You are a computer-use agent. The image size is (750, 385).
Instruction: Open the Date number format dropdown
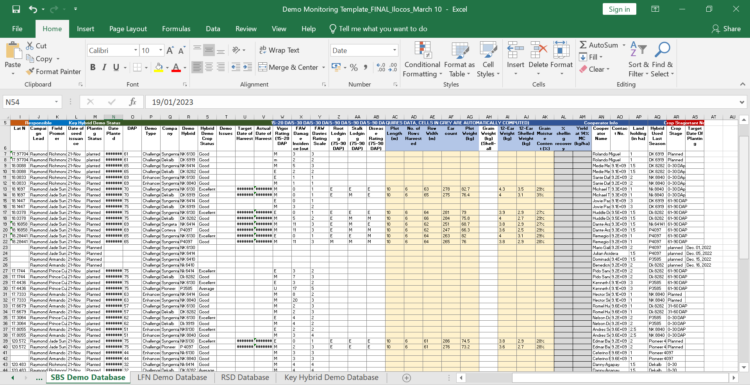click(395, 50)
